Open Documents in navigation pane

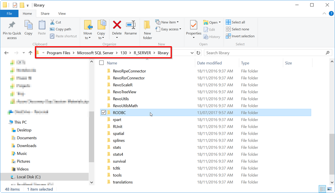[x=27, y=138]
